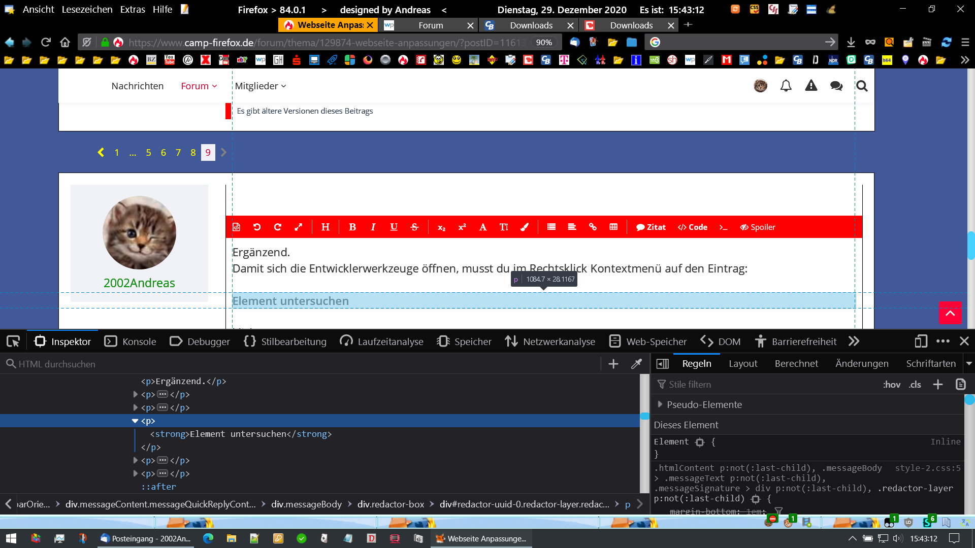The width and height of the screenshot is (975, 548).
Task: Toggle the :hov pseudo-class panel
Action: click(891, 384)
